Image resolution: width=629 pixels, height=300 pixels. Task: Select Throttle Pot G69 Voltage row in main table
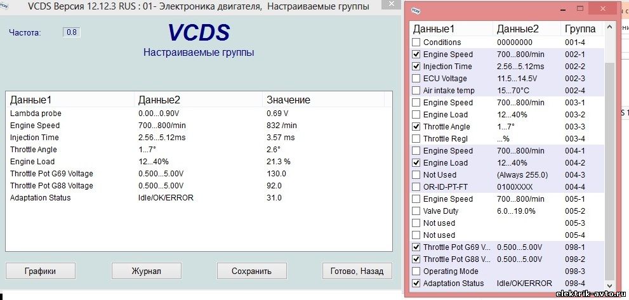199,174
